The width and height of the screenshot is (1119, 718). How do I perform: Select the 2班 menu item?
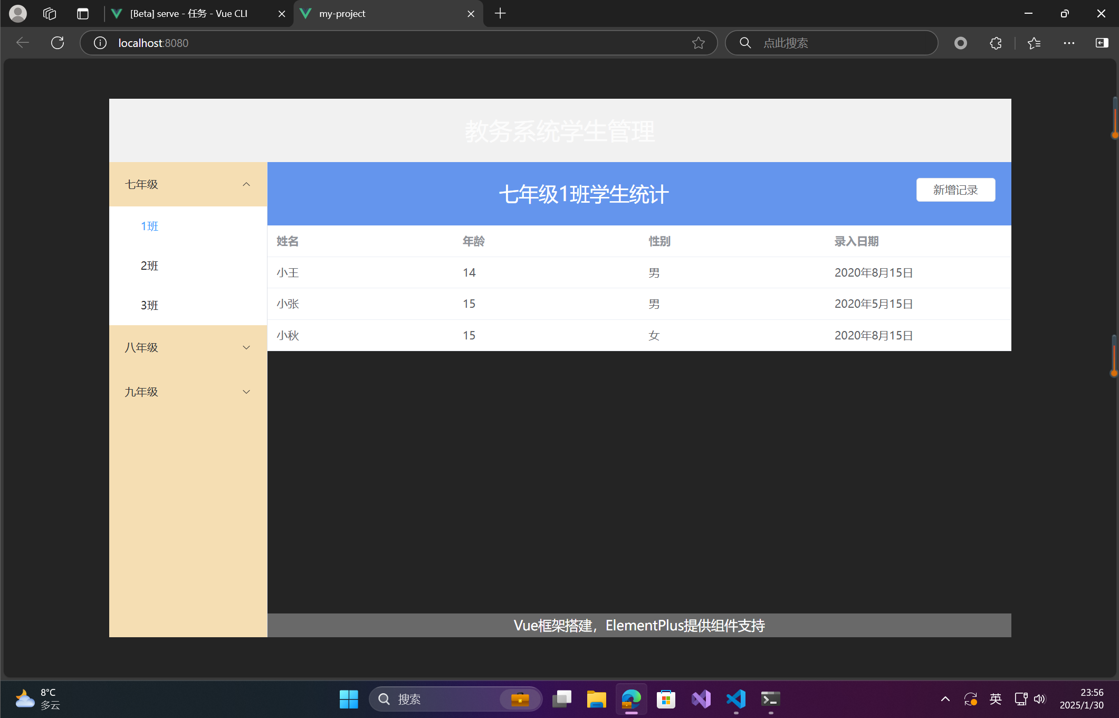pyautogui.click(x=150, y=266)
